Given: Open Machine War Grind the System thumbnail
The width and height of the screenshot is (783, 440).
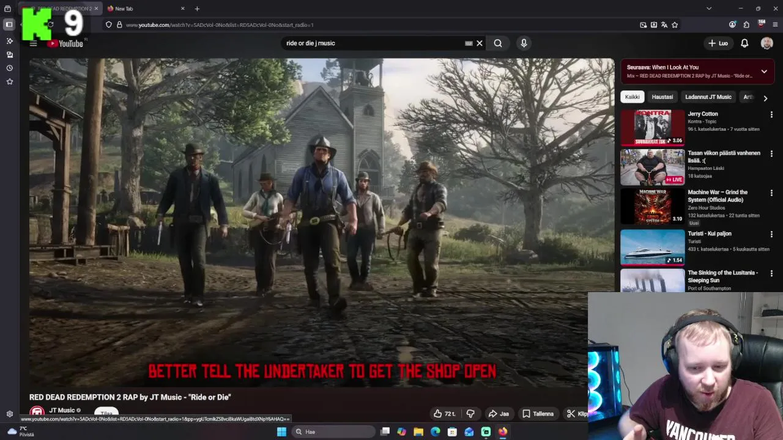Looking at the screenshot, I should [653, 207].
